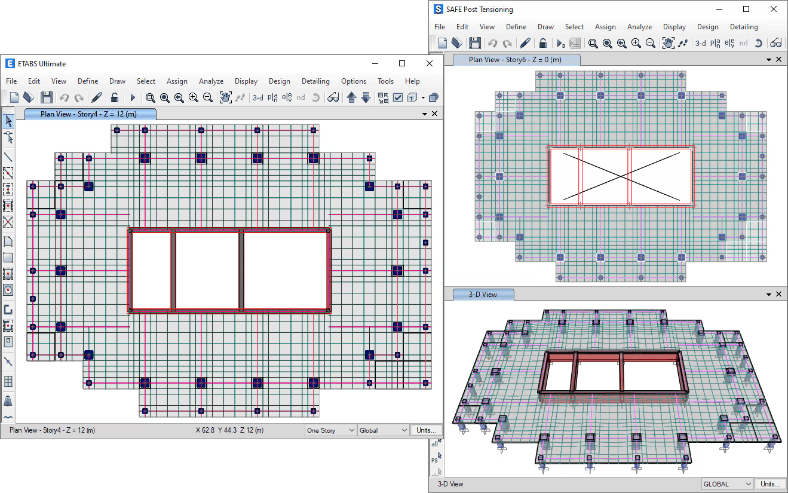Click the SAFE elevation view icon
This screenshot has width=788, height=493.
[x=729, y=43]
